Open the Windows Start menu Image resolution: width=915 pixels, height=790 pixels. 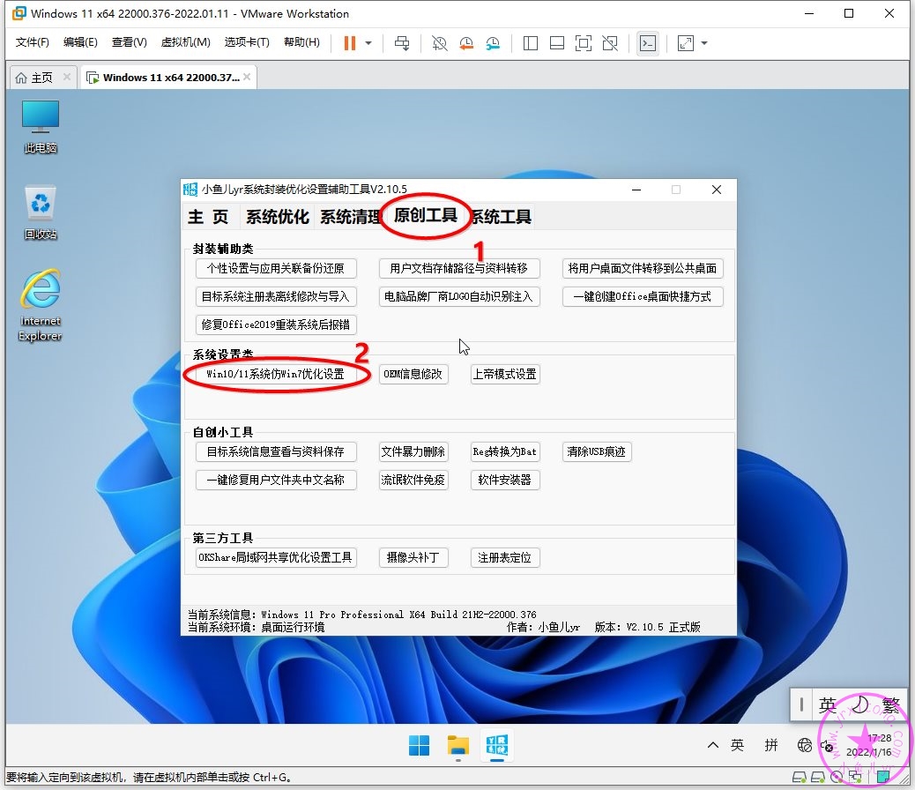tap(419, 746)
